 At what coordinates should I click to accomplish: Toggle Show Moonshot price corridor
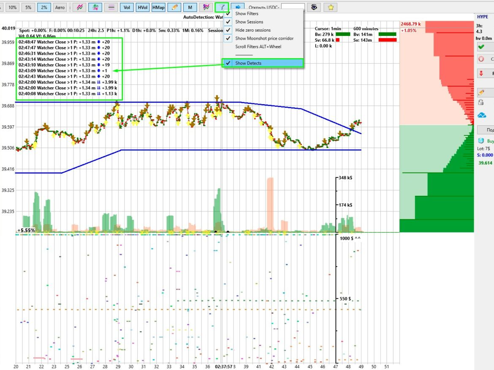[x=264, y=38]
